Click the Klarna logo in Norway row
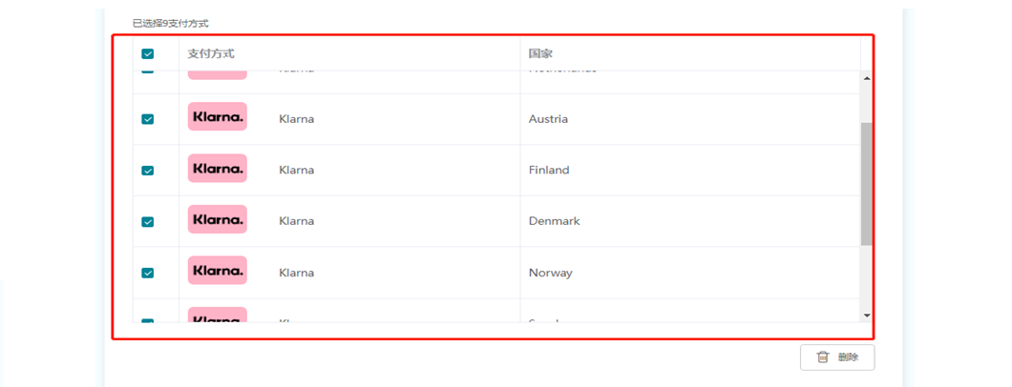Screen dimensions: 1012x387 218,271
